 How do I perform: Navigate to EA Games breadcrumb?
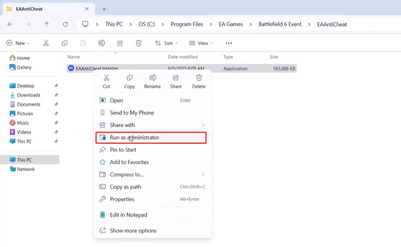231,24
